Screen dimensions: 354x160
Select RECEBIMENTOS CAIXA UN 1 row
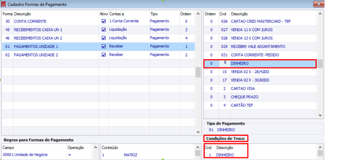[x=98, y=30]
